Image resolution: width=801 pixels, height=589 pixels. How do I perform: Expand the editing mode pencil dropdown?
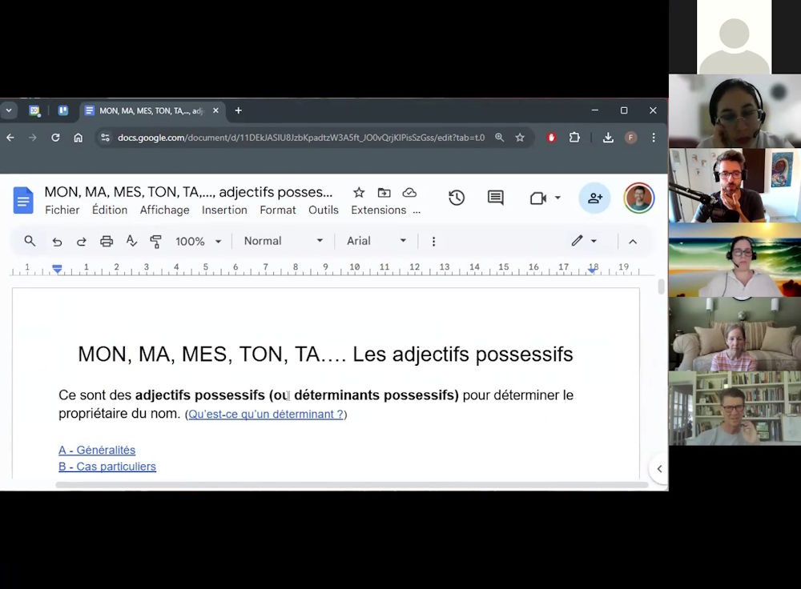[584, 241]
